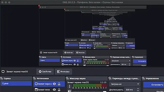Click the Длительность label
The image size is (164, 92).
click(x=116, y=90)
